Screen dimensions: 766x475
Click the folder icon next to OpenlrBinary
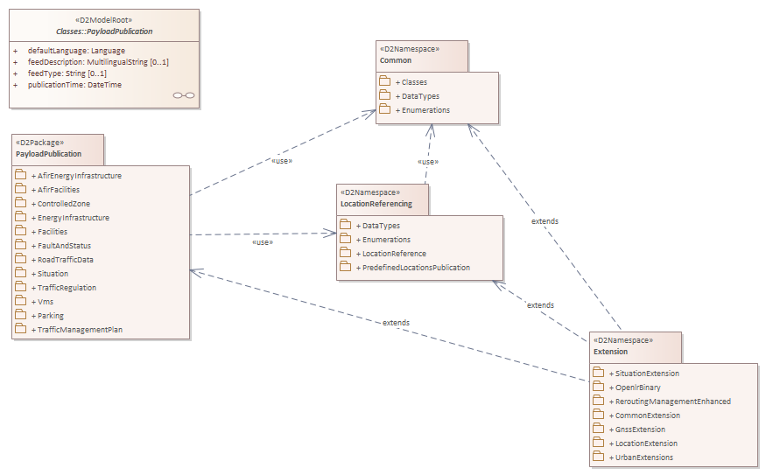[x=599, y=387]
